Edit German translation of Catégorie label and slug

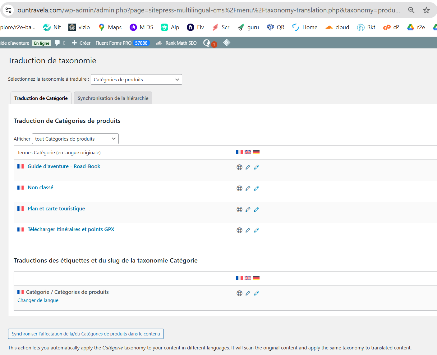(x=256, y=293)
